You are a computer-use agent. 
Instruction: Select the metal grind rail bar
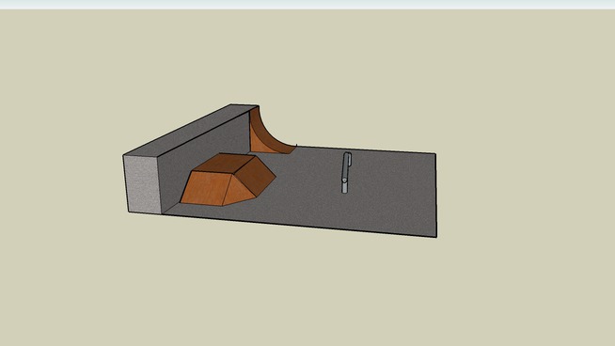click(345, 173)
